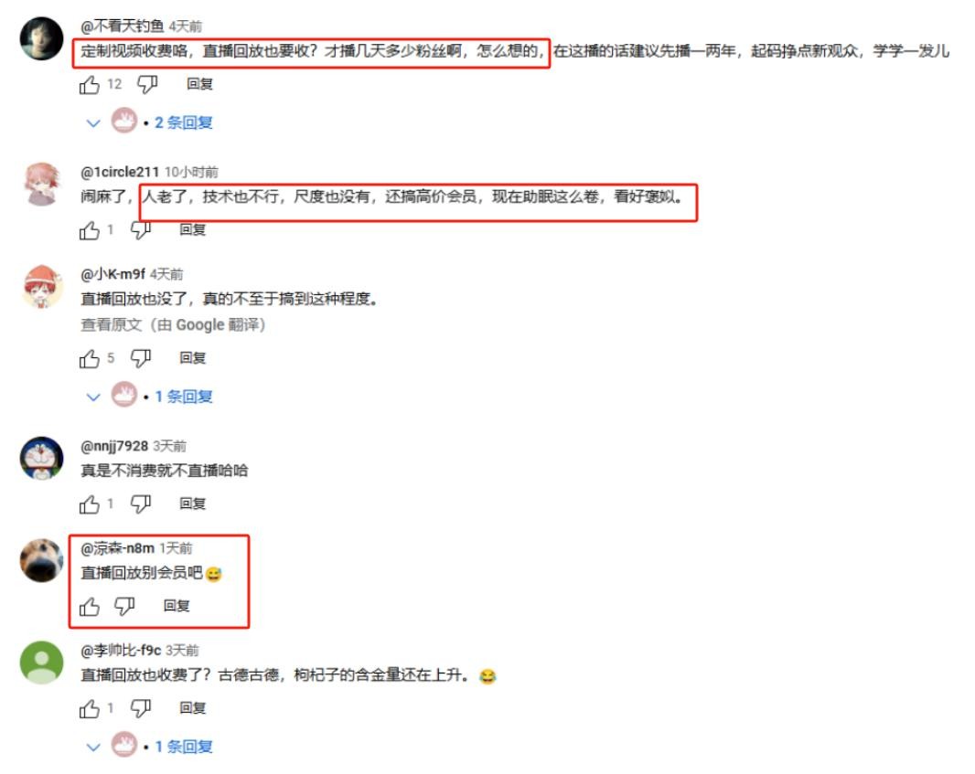Image resolution: width=975 pixels, height=774 pixels.
Task: Like the comment by @李帅比-f9c
Action: tap(90, 709)
